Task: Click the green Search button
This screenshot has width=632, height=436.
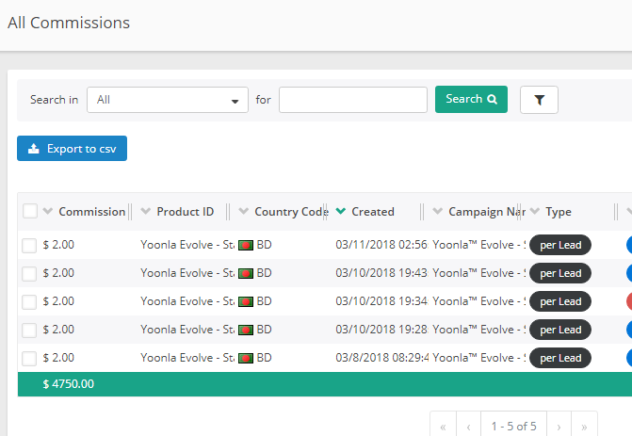Action: pyautogui.click(x=471, y=100)
